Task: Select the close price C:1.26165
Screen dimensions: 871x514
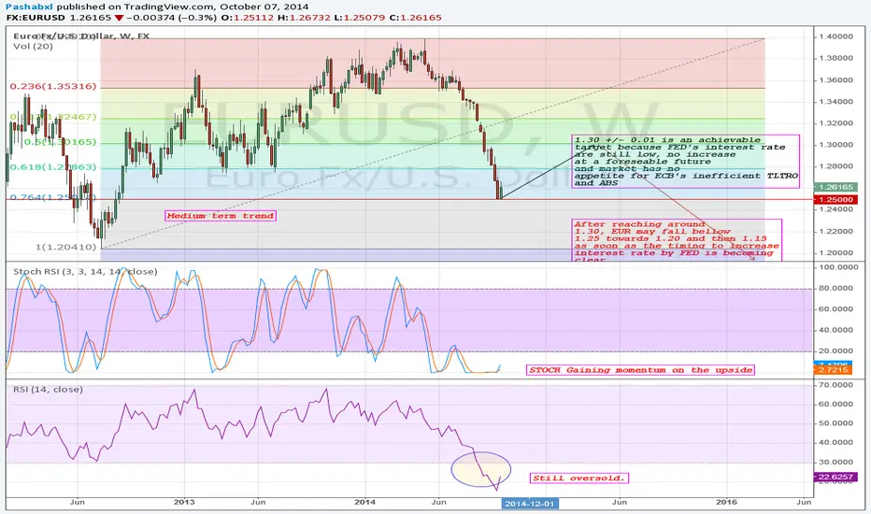Action: coord(416,17)
